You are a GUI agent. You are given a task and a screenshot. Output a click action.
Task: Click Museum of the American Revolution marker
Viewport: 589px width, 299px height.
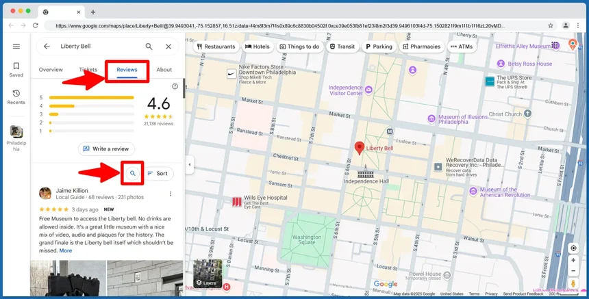point(473,192)
